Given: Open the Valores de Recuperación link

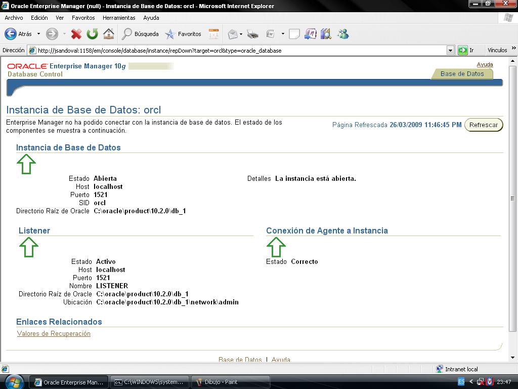Looking at the screenshot, I should click(x=54, y=333).
